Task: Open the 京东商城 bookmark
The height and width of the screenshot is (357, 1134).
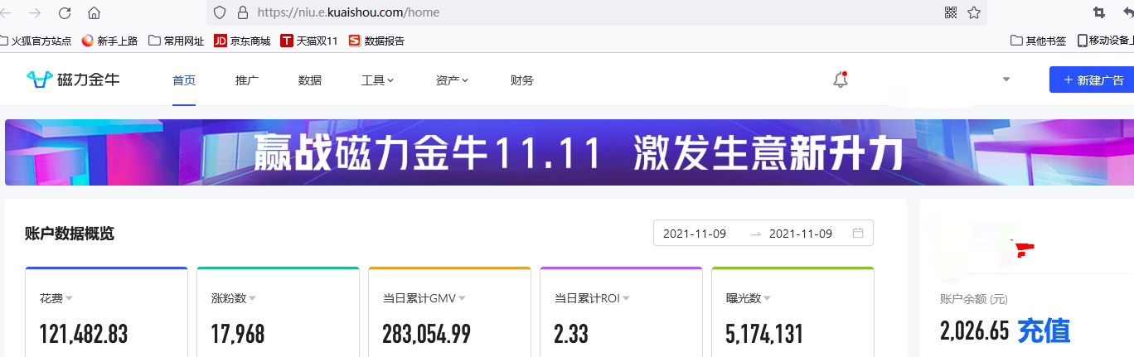Action: pyautogui.click(x=242, y=41)
